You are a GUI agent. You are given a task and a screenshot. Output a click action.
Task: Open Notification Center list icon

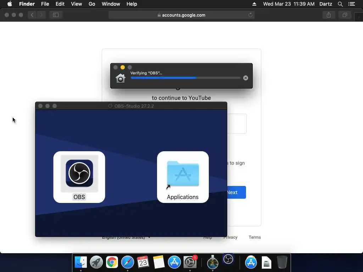(352, 4)
